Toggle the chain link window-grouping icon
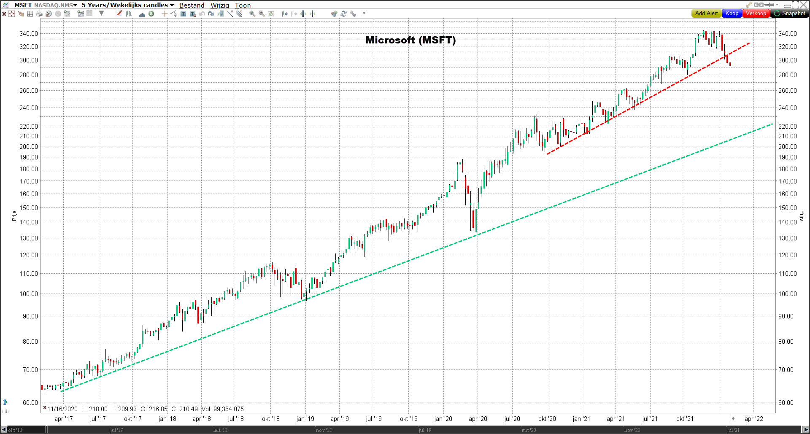 (x=759, y=5)
